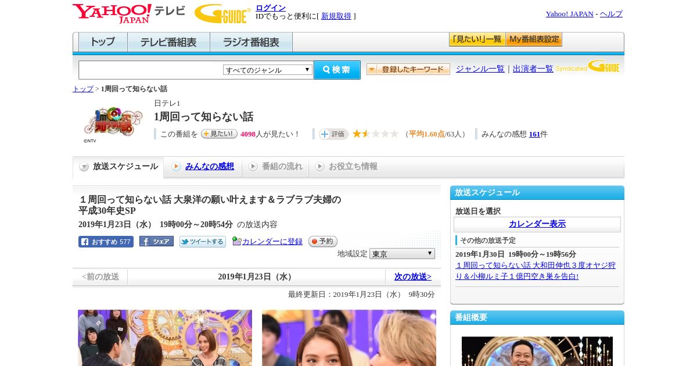Click the left studio scene photo
Screen dimensions: 697x366
[165, 338]
